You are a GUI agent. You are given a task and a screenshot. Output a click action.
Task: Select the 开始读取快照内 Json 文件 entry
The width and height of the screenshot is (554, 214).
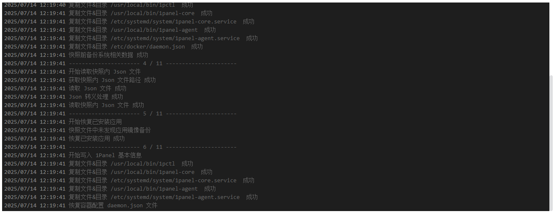click(73, 72)
